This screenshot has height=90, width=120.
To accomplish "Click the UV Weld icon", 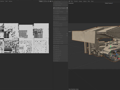I will pos(54,14).
